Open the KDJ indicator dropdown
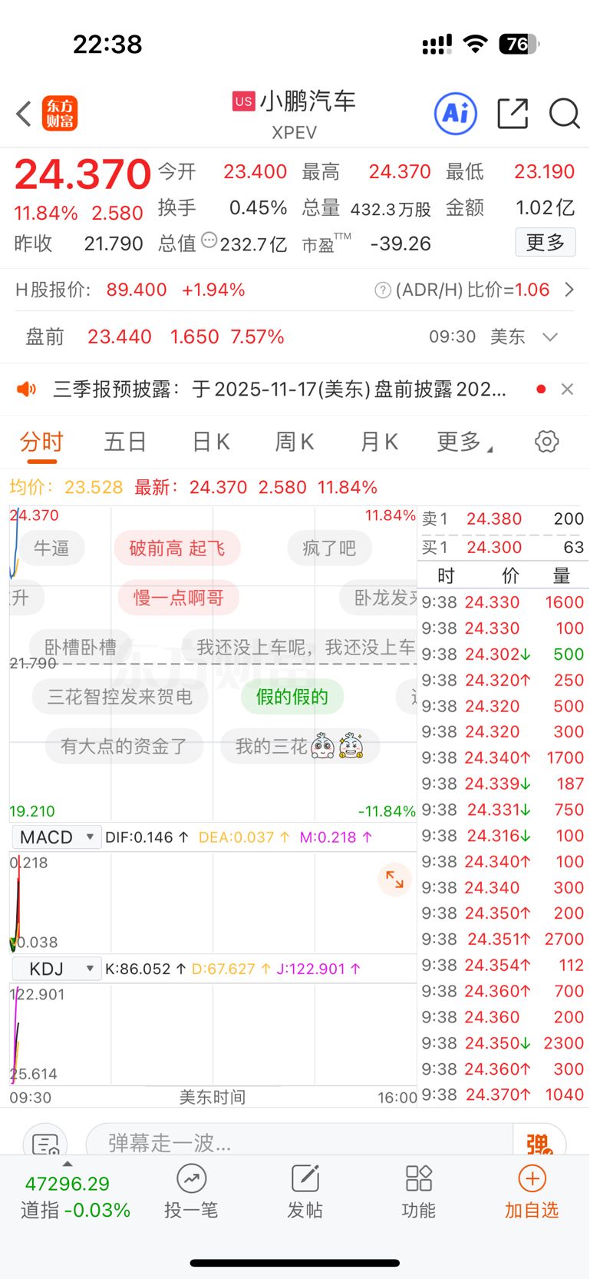The width and height of the screenshot is (590, 1279). [x=57, y=969]
